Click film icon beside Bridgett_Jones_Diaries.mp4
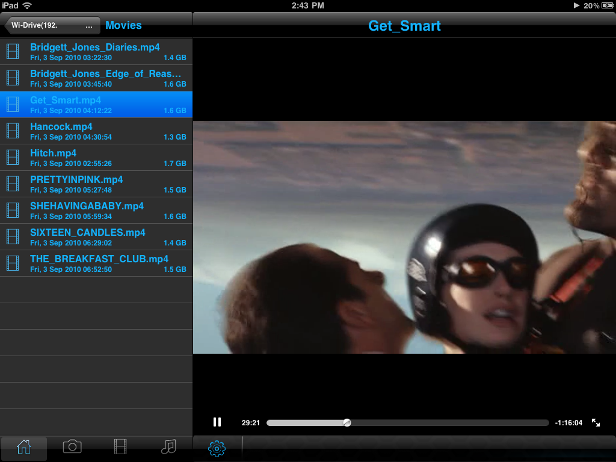 tap(13, 52)
